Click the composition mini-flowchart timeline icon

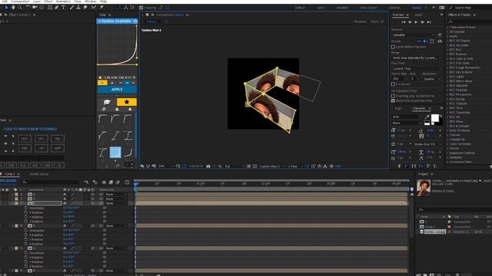86,182
